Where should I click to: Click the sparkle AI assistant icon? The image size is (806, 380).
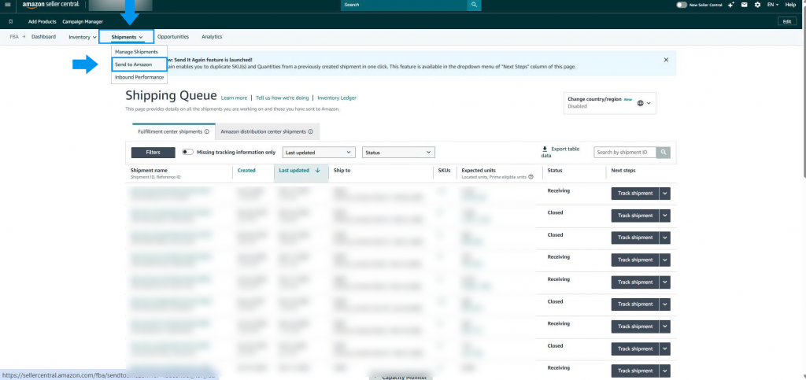731,5
